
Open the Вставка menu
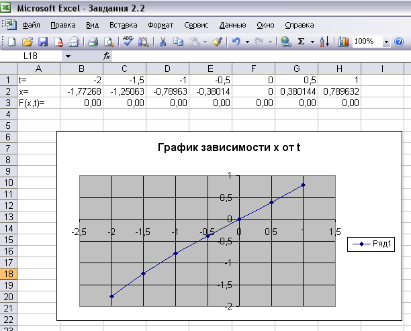click(123, 25)
